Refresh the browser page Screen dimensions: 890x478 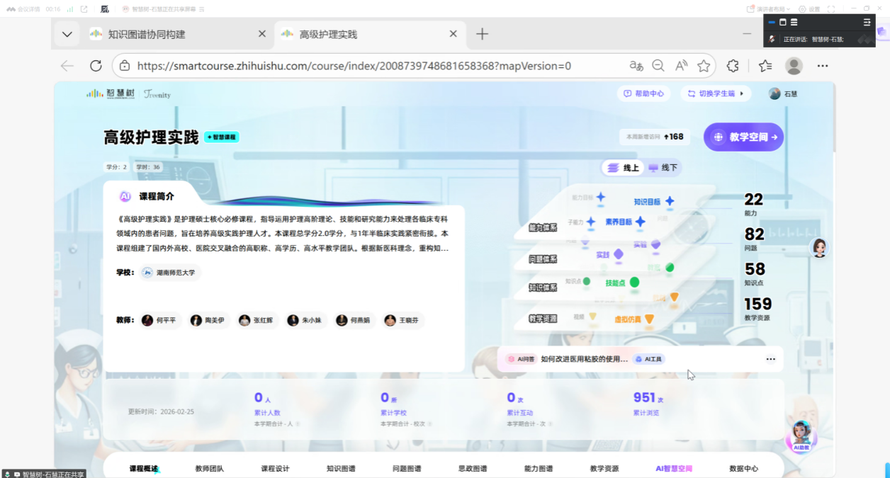[x=96, y=66]
